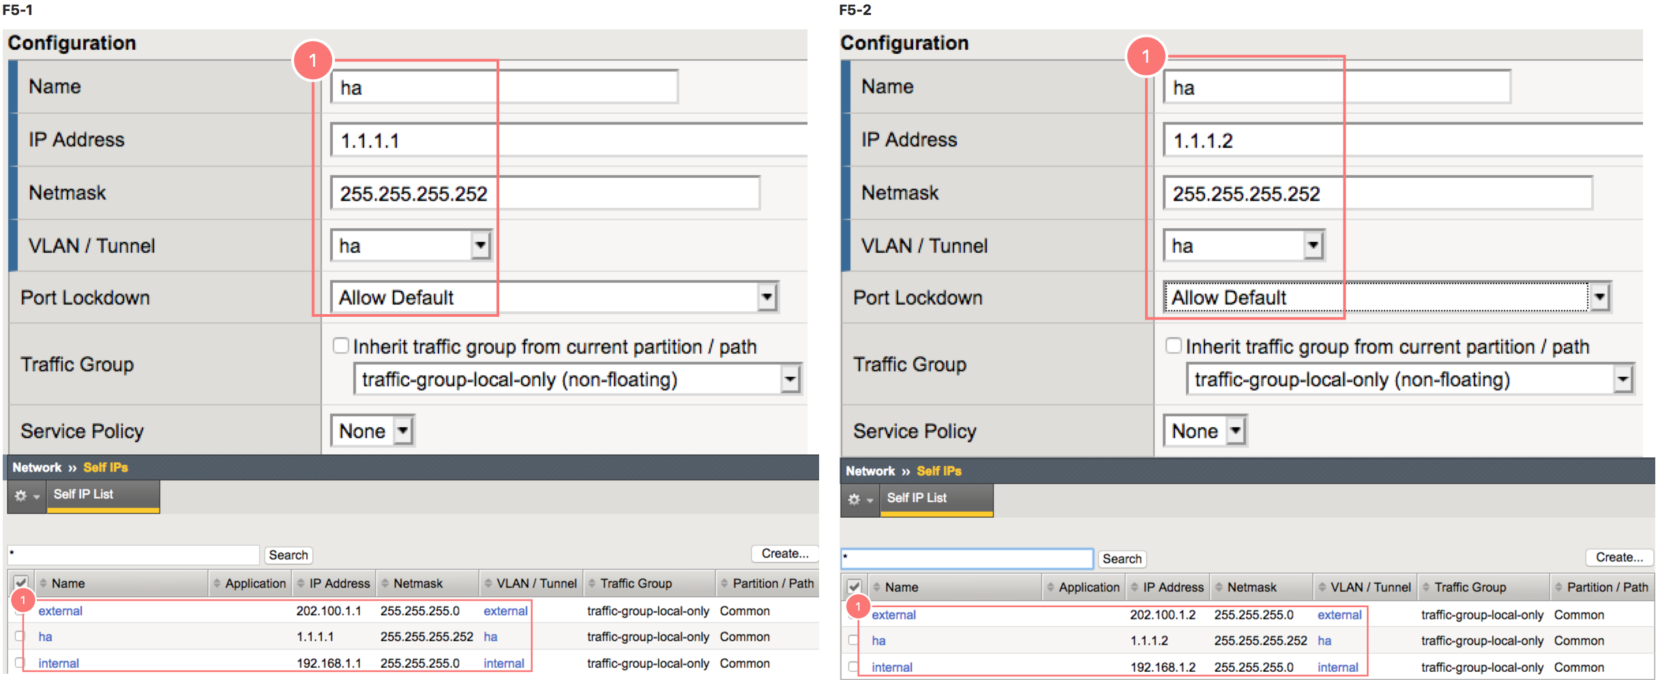Select the Self IP List tab on F5-2
Viewport: 1658px width, 680px height.
click(x=916, y=498)
